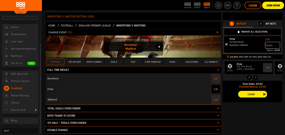Click the Blog chat icon
Screen dimensions: 285x135
tap(7, 121)
